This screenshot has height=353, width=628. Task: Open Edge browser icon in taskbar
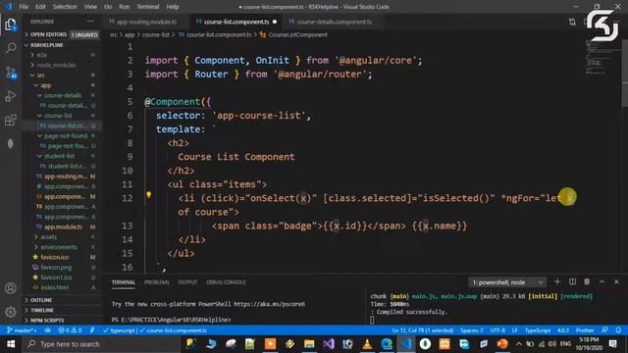click(x=387, y=344)
